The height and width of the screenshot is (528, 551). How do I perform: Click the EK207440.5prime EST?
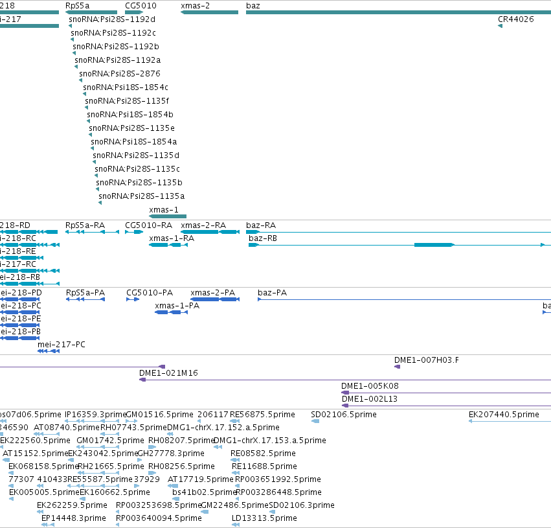[x=510, y=421]
